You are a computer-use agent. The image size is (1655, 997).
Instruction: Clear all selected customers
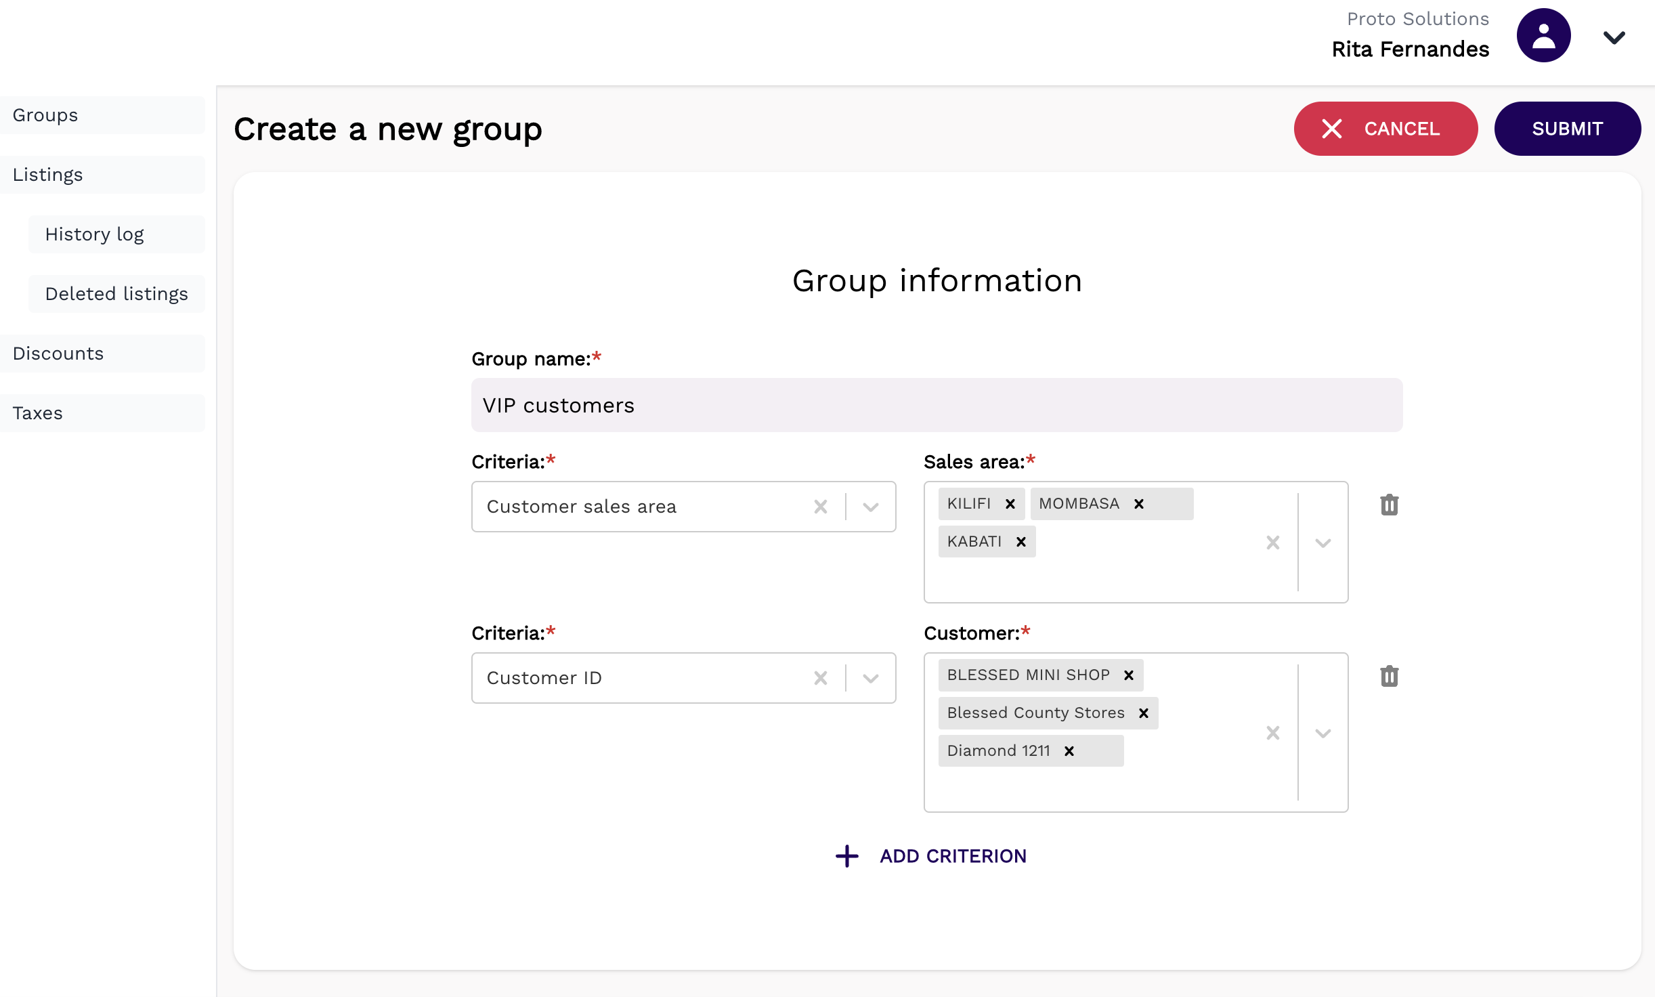pyautogui.click(x=1273, y=733)
